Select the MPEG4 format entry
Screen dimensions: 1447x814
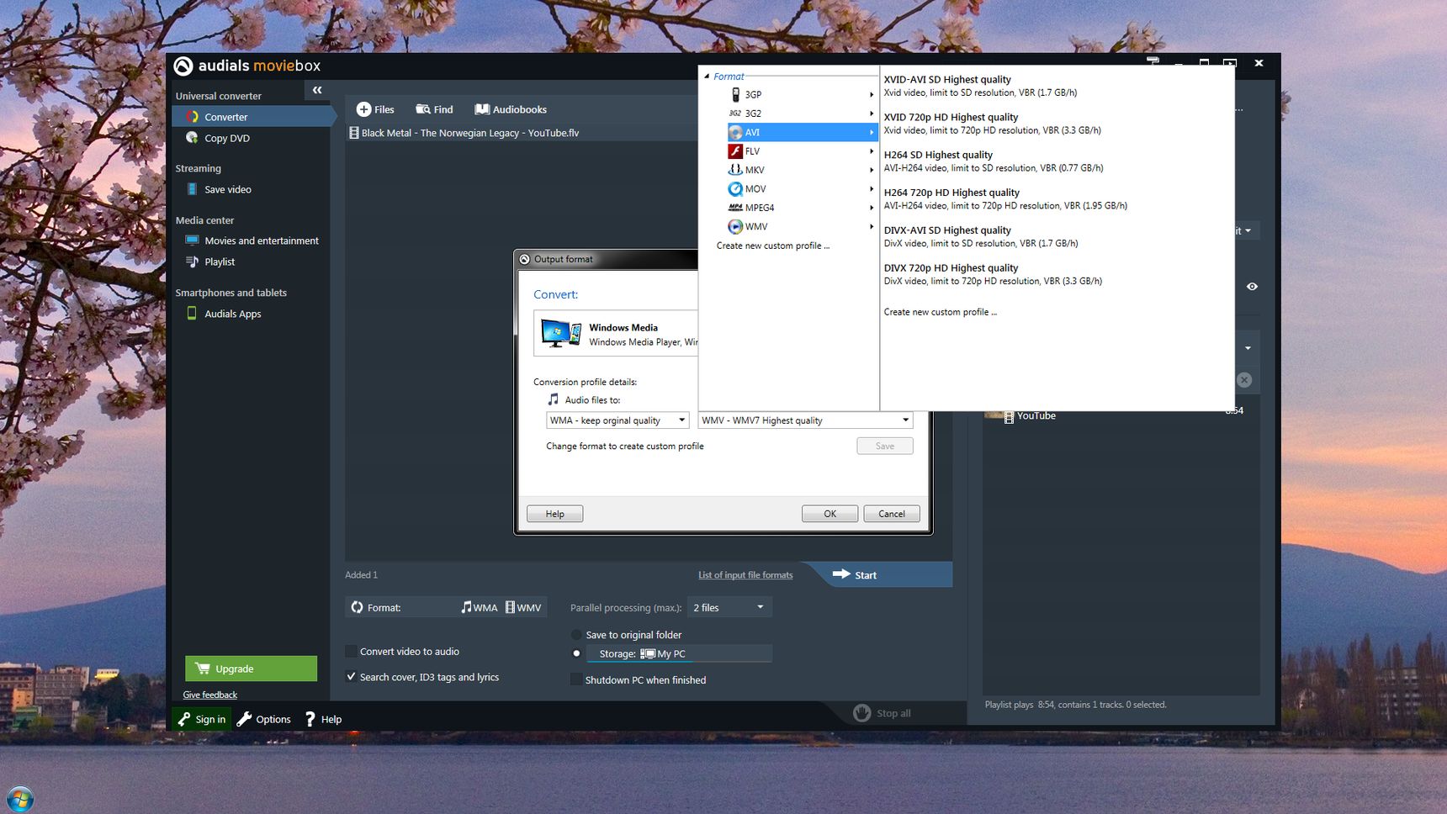pyautogui.click(x=801, y=208)
